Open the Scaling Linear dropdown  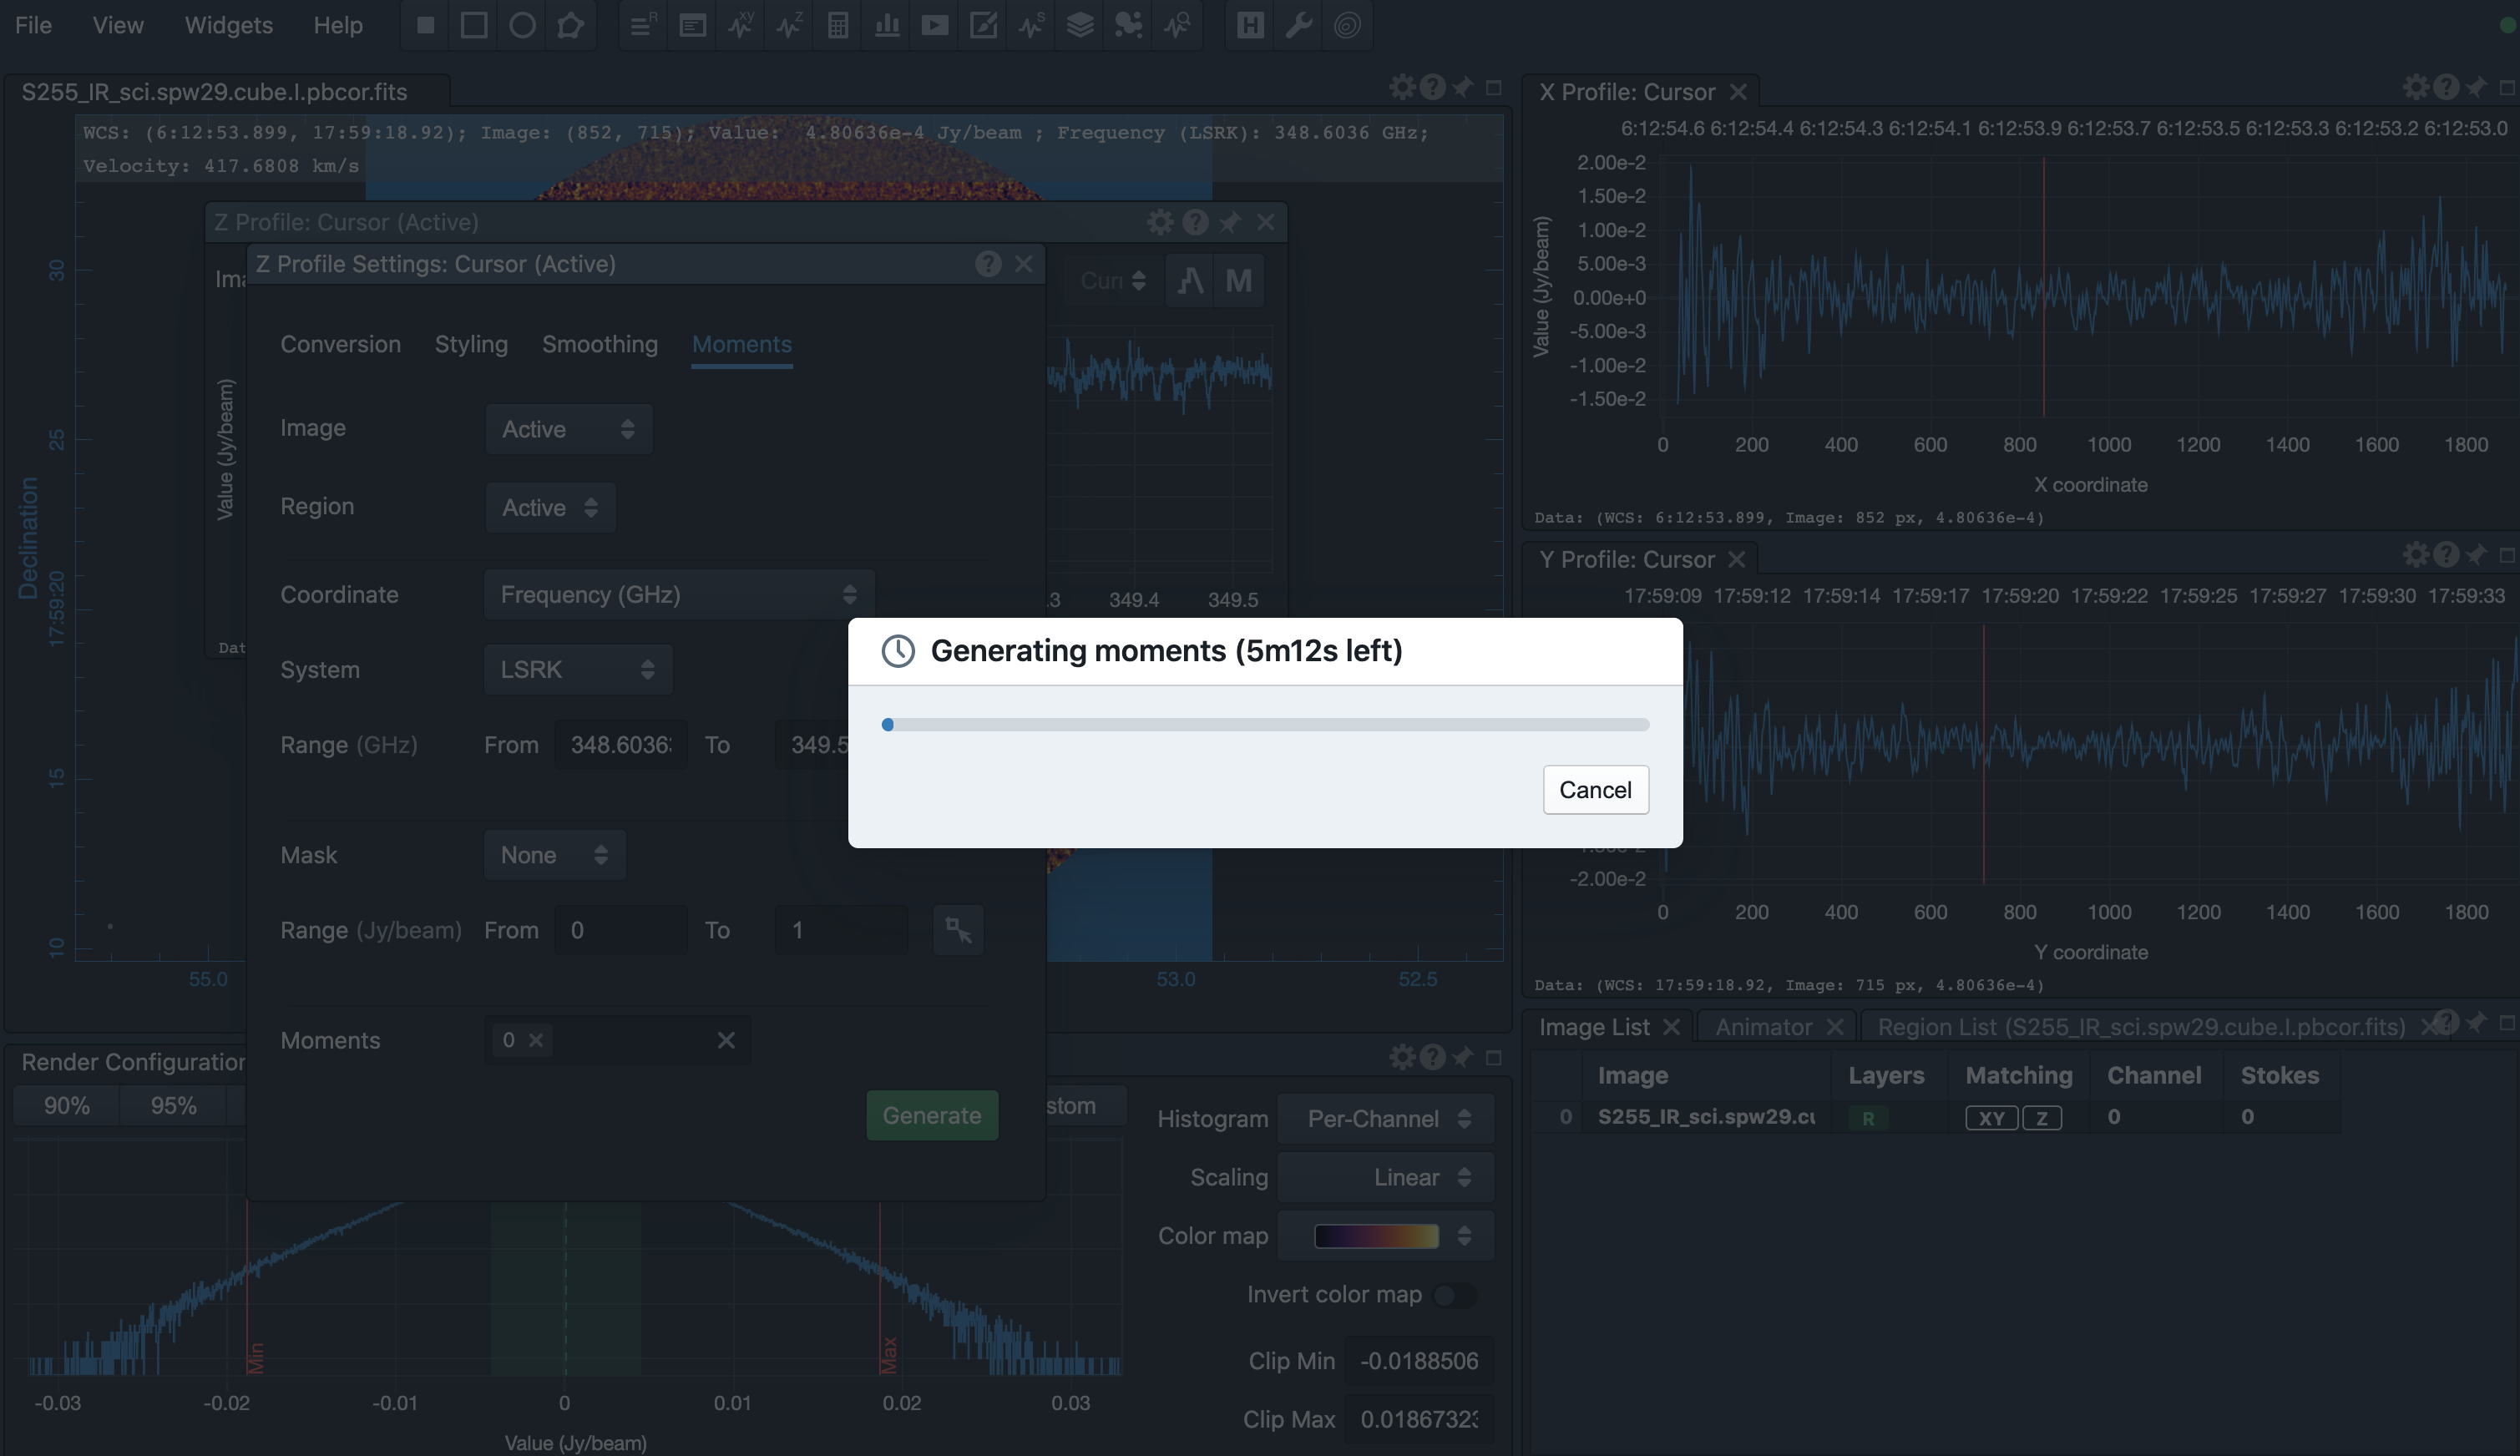1386,1177
